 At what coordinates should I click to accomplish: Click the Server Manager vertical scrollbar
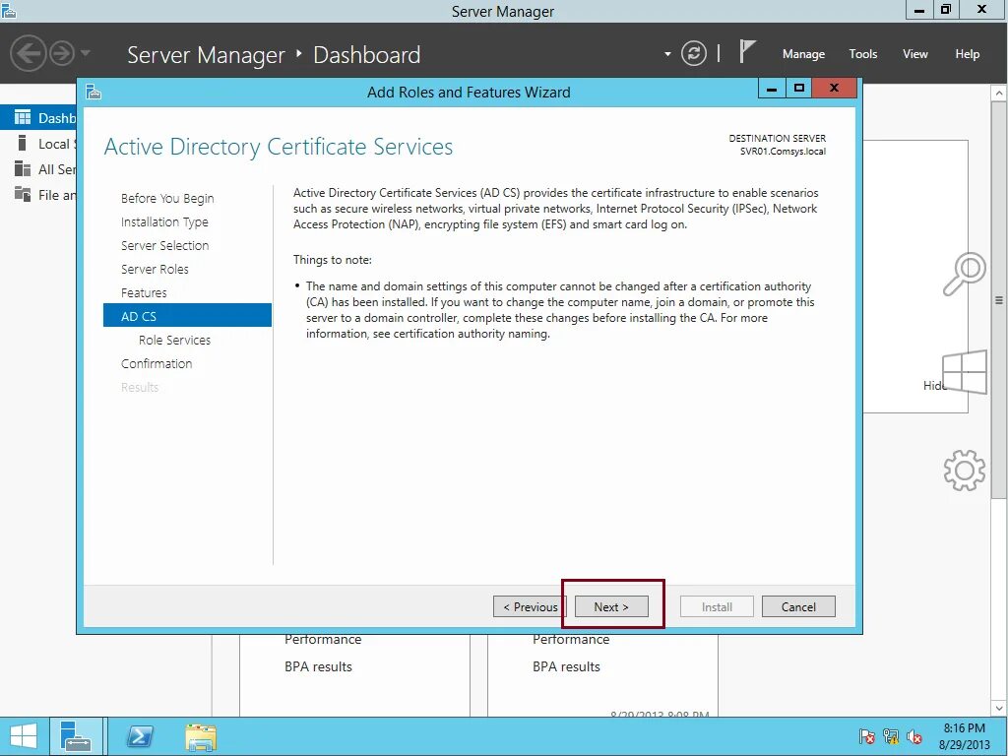click(998, 299)
